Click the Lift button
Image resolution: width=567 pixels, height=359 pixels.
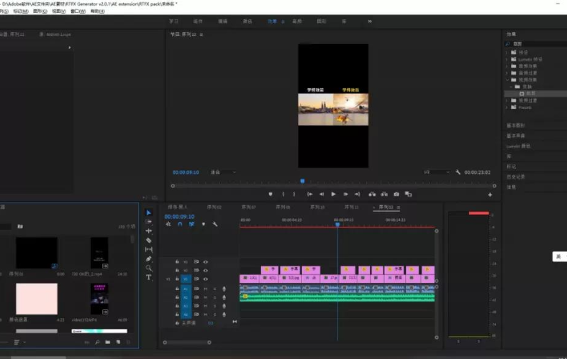coord(372,194)
